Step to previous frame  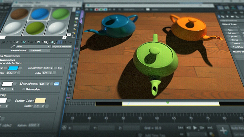(188, 128)
